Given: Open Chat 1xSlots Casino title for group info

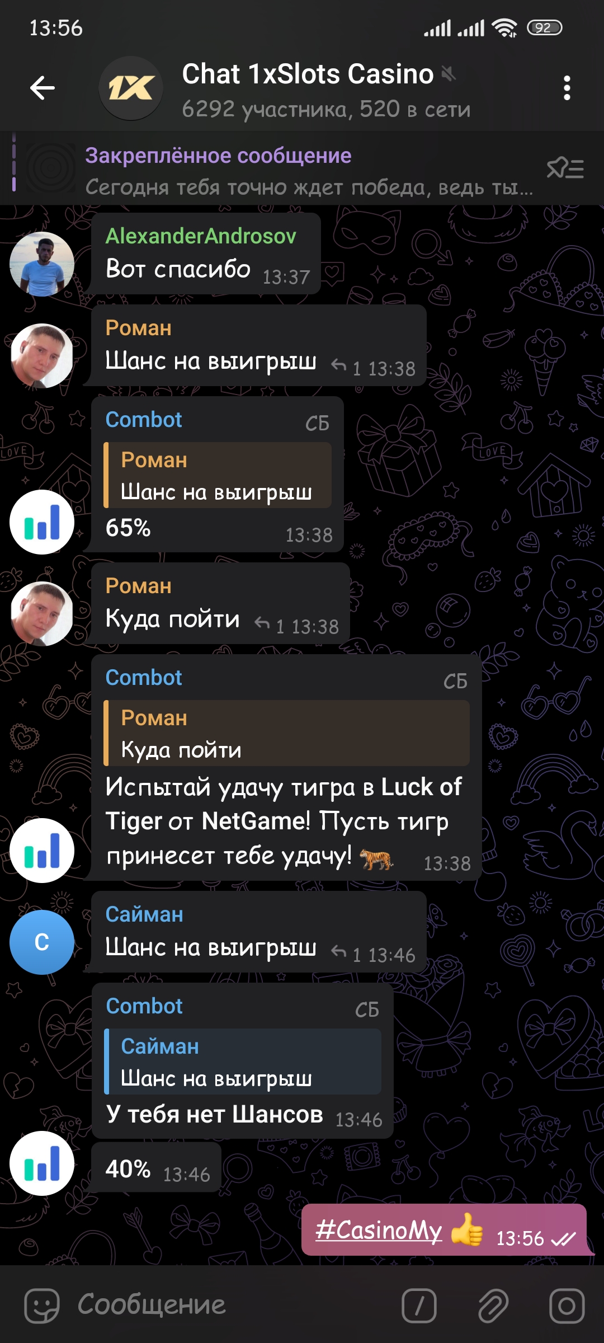Looking at the screenshot, I should click(x=308, y=74).
